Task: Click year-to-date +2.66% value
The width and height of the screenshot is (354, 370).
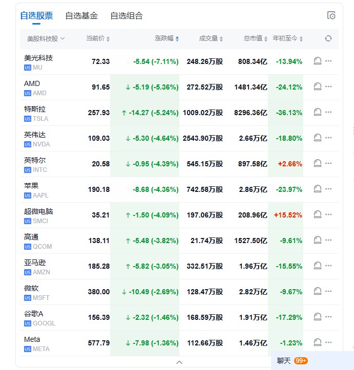Action: (290, 164)
